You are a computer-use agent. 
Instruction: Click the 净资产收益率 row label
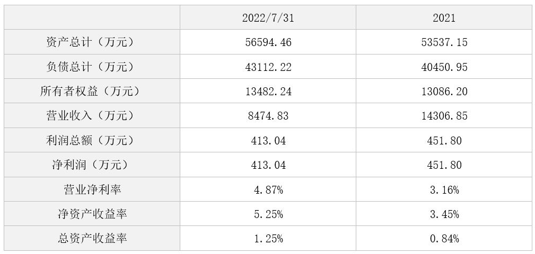(92, 213)
